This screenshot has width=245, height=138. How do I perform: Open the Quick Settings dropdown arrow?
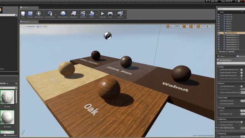coord(56,15)
